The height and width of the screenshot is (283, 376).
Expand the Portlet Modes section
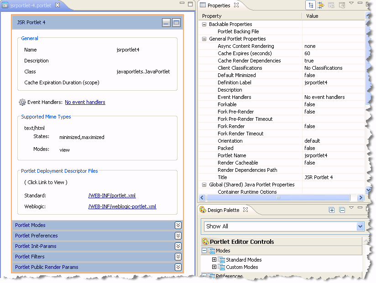(178, 225)
